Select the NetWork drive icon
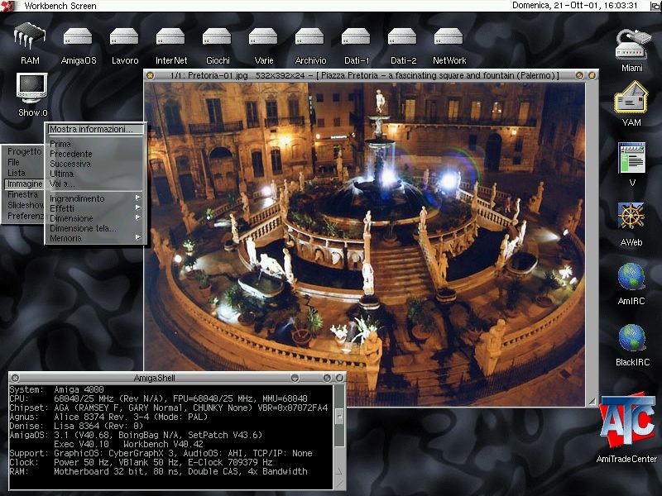The height and width of the screenshot is (496, 662). click(449, 38)
